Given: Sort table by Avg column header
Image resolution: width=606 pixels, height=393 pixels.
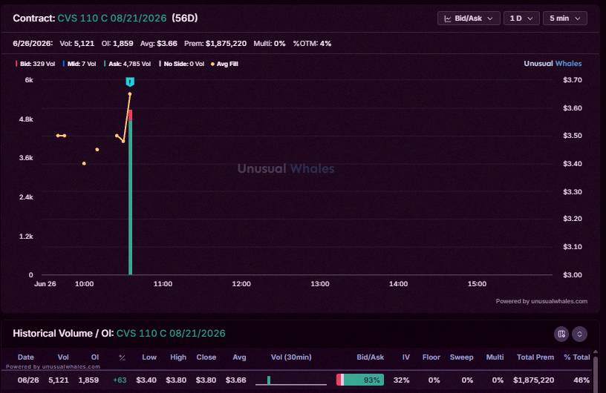Looking at the screenshot, I should [x=239, y=357].
